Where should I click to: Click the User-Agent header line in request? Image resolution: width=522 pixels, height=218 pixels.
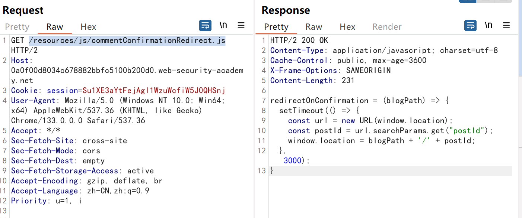(x=33, y=101)
